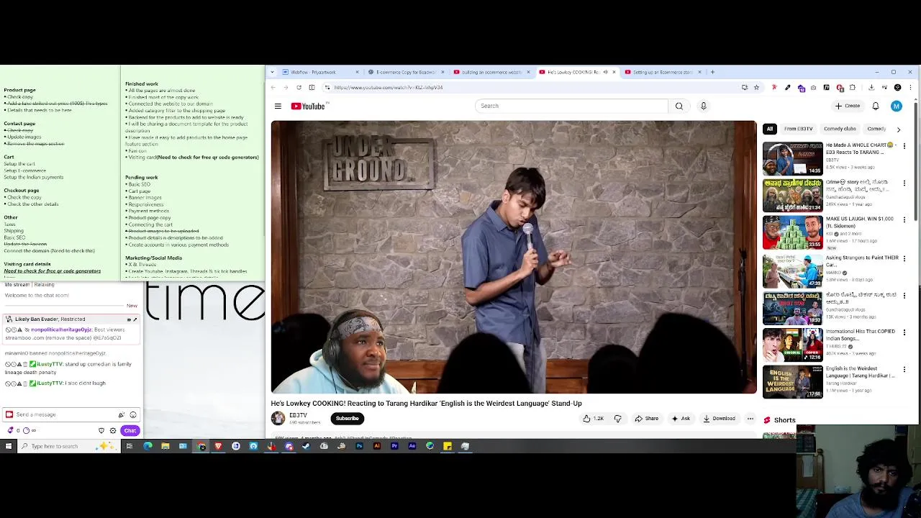Open He Made A WHOLE CHART thumbnail

point(792,158)
